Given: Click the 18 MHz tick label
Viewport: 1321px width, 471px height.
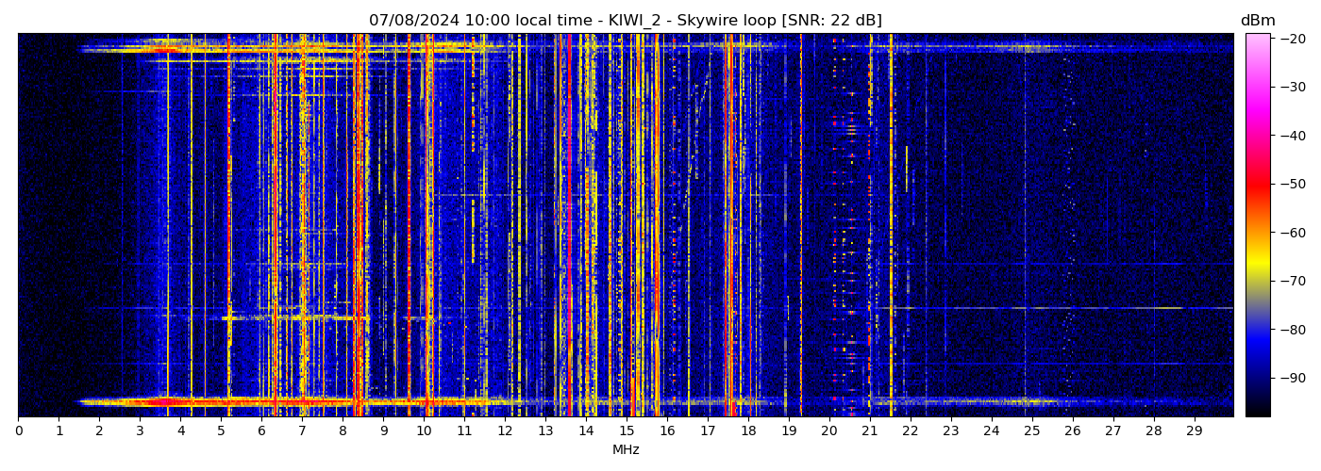Looking at the screenshot, I should [x=748, y=431].
